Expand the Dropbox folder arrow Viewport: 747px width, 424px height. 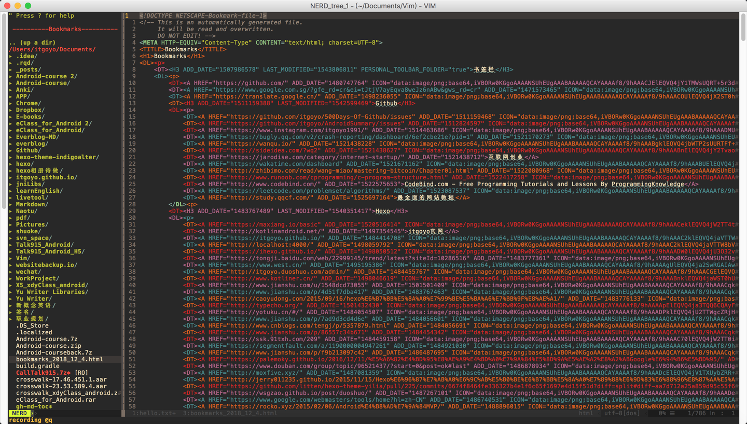tap(10, 110)
